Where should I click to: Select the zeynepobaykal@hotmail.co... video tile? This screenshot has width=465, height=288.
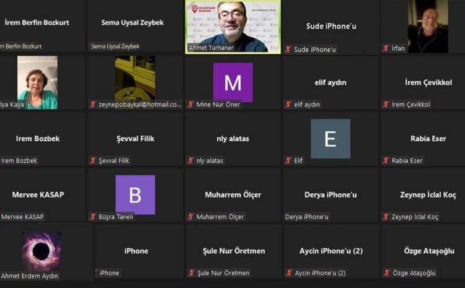[135, 82]
